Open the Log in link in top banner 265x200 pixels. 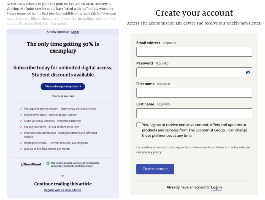click(75, 32)
